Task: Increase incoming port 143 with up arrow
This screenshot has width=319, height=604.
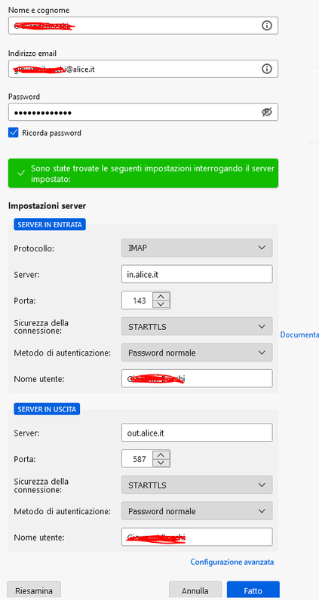Action: click(x=161, y=296)
